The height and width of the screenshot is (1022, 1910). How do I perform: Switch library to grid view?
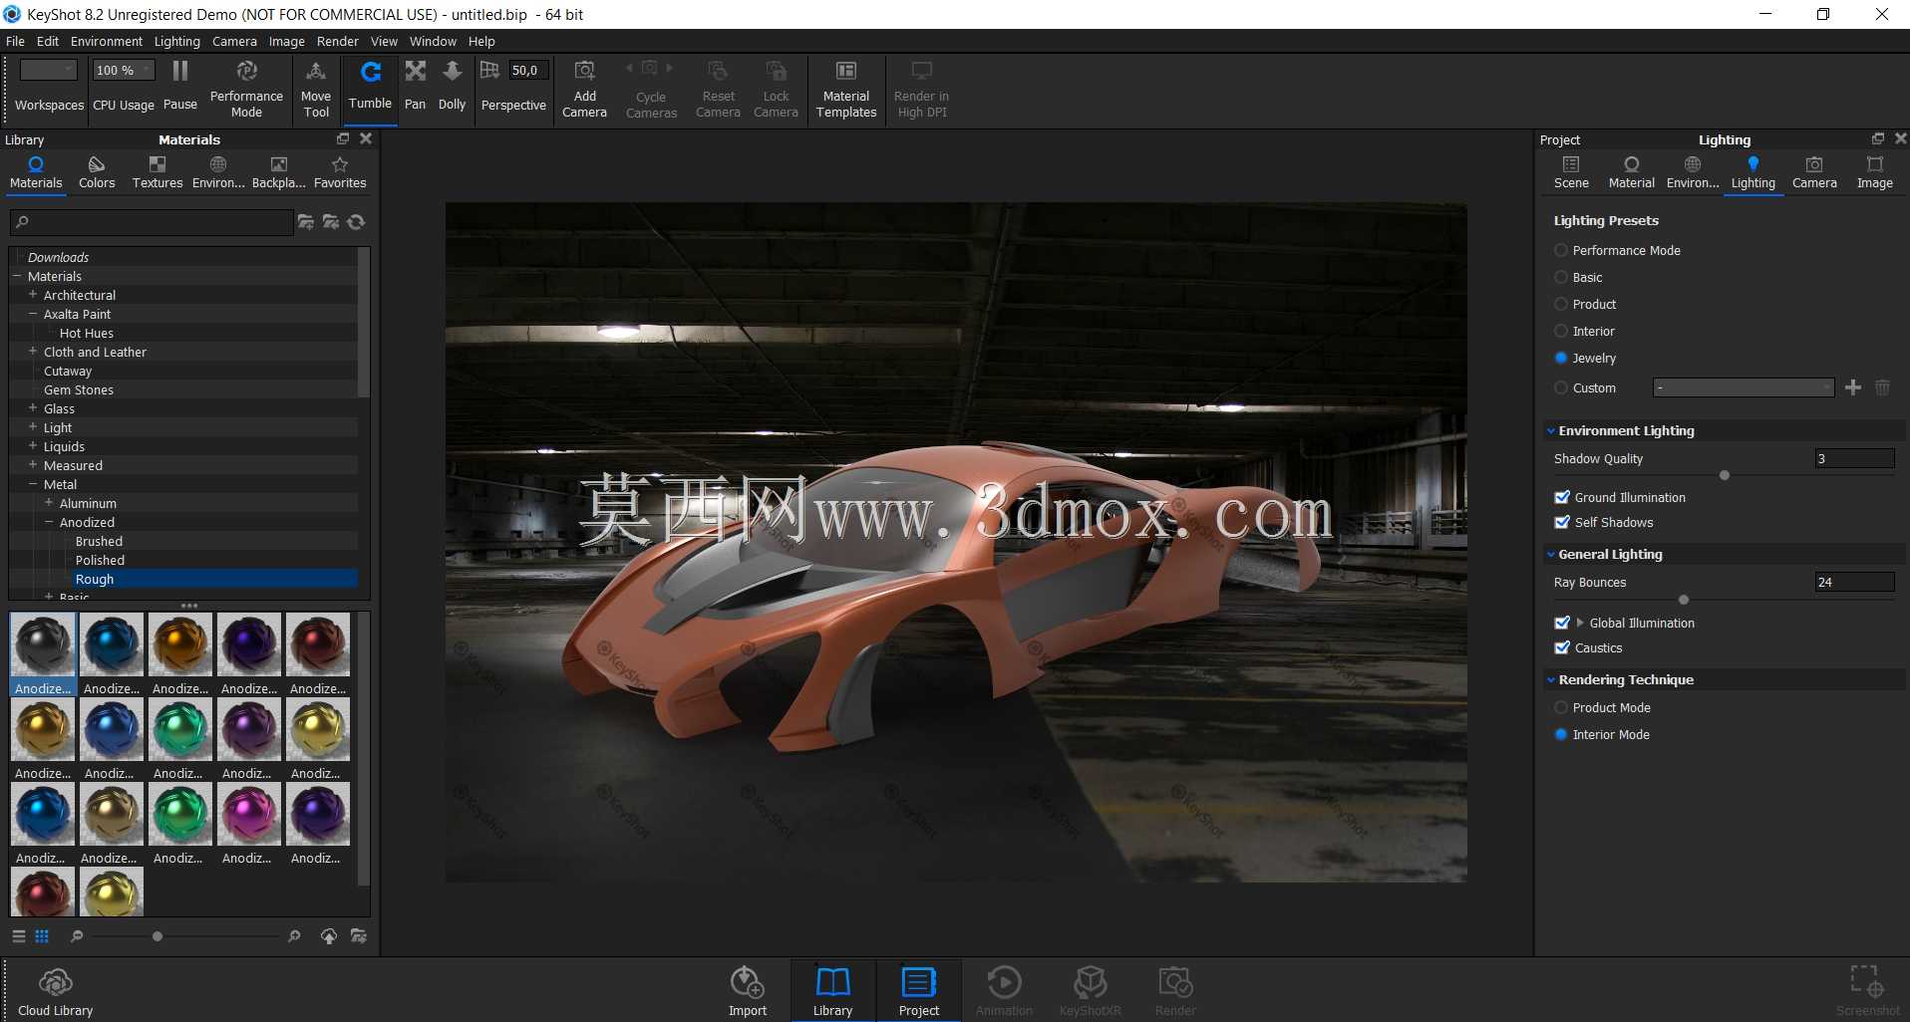[42, 936]
